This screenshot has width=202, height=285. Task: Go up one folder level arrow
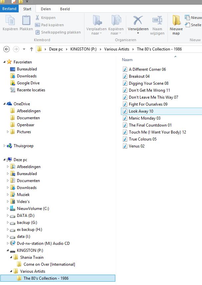coord(32,49)
